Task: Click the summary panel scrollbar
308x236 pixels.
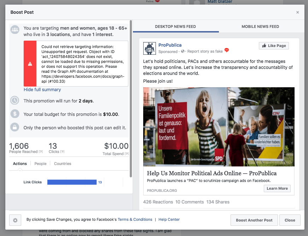Action: coord(131,99)
